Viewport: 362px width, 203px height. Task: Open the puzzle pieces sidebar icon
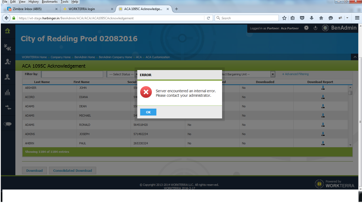7,47
